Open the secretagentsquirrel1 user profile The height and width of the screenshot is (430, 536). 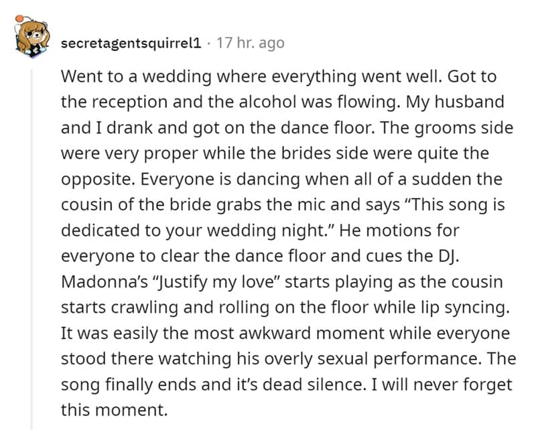tap(131, 44)
